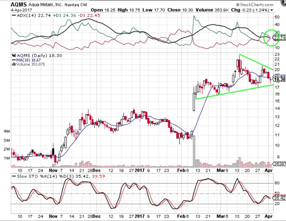Viewport: 286px width, 221px height.
Task: Click the Nasdaq CM exchange label
Action: (x=76, y=5)
